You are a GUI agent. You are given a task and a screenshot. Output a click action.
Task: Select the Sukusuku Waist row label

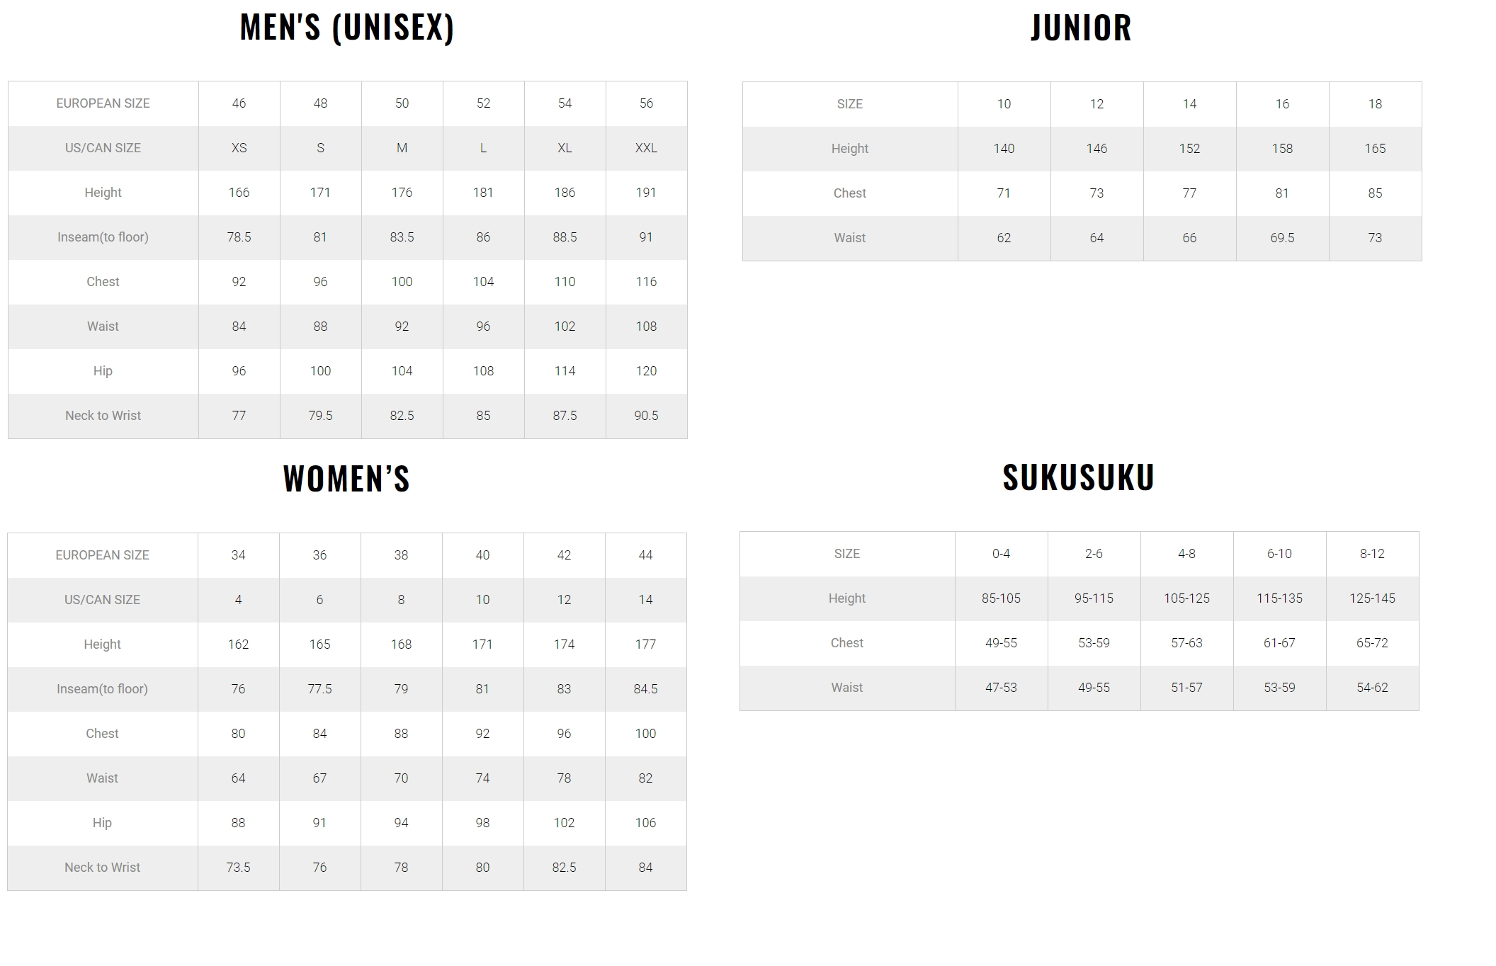(x=846, y=688)
